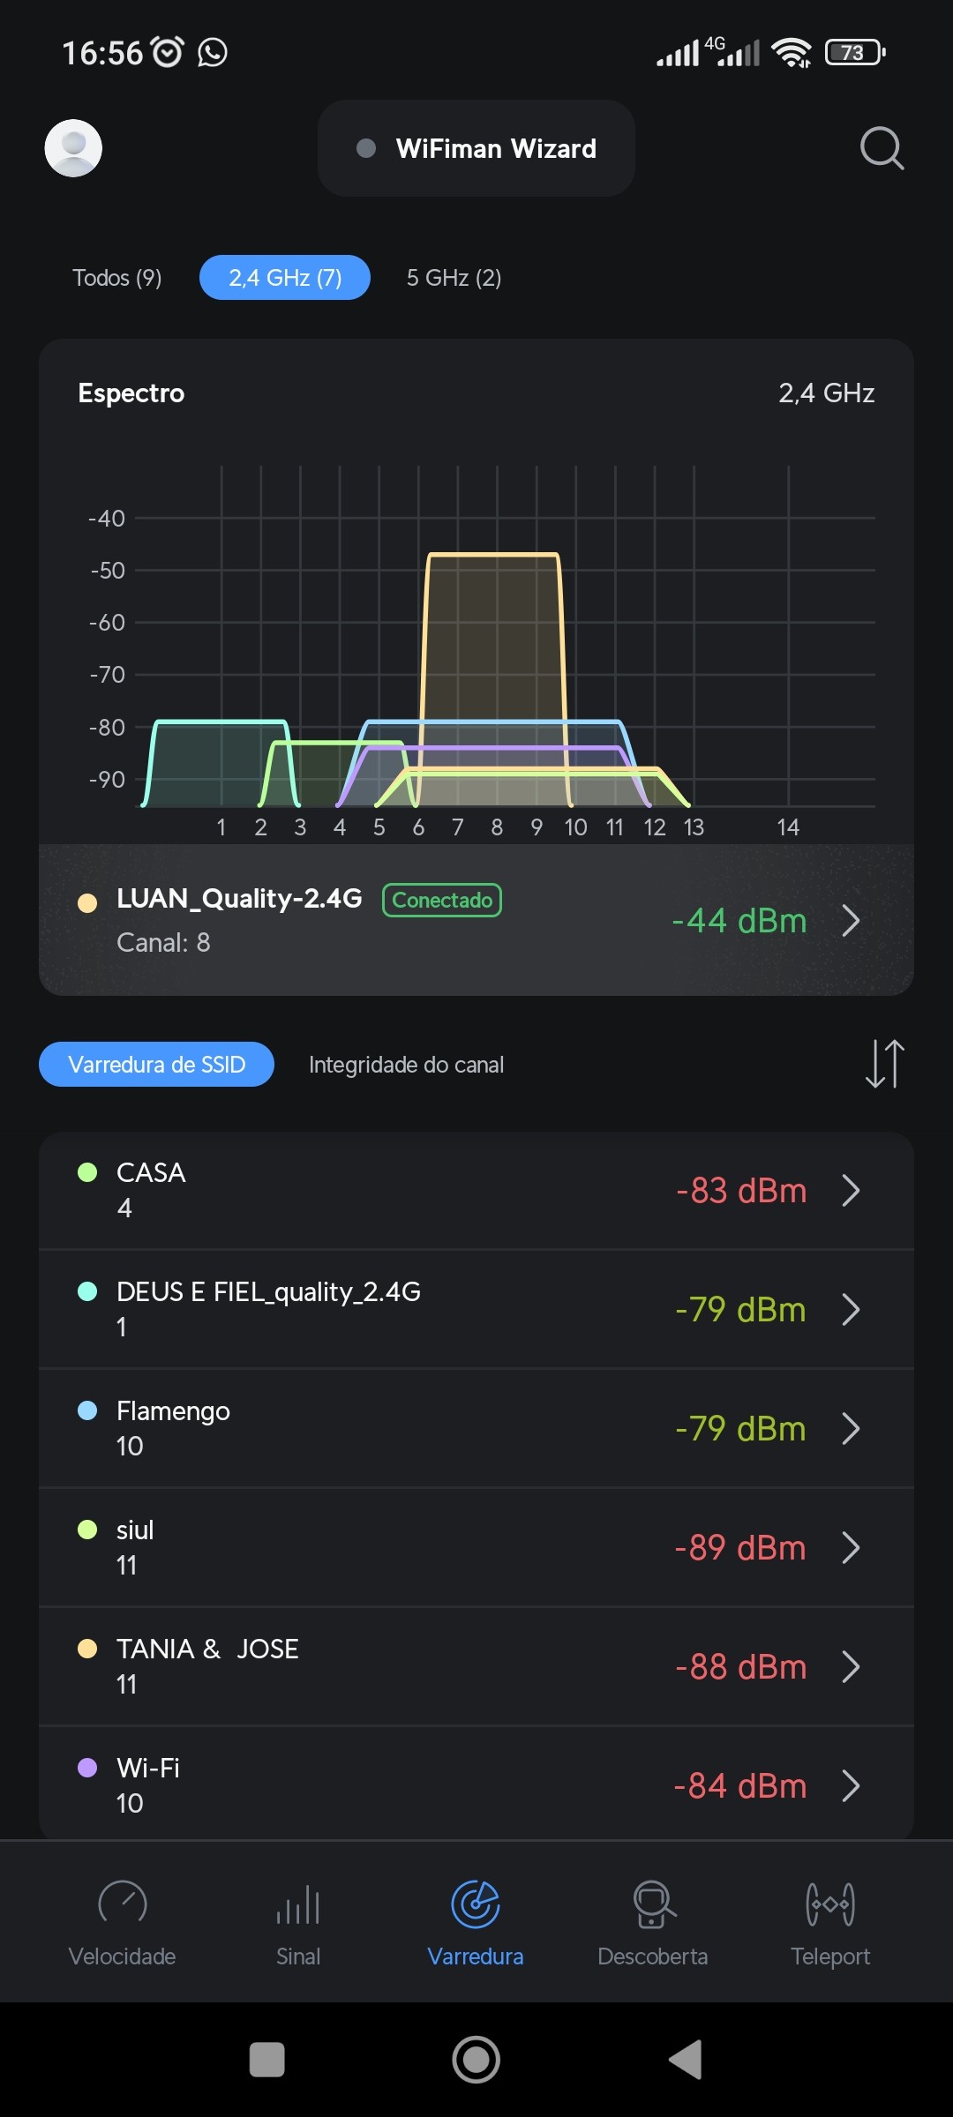Expand the Flamengo network chevron
The image size is (953, 2117).
[x=851, y=1428]
